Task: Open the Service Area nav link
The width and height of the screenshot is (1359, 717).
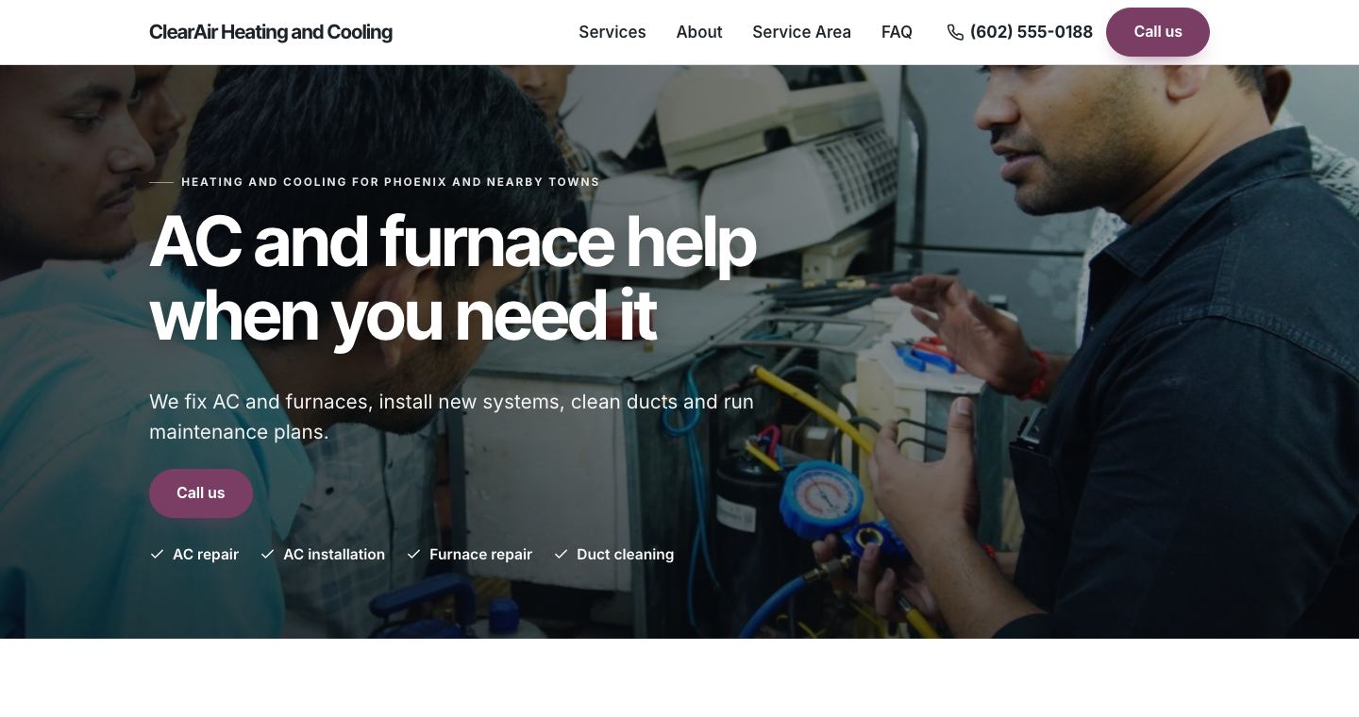Action: (x=801, y=32)
